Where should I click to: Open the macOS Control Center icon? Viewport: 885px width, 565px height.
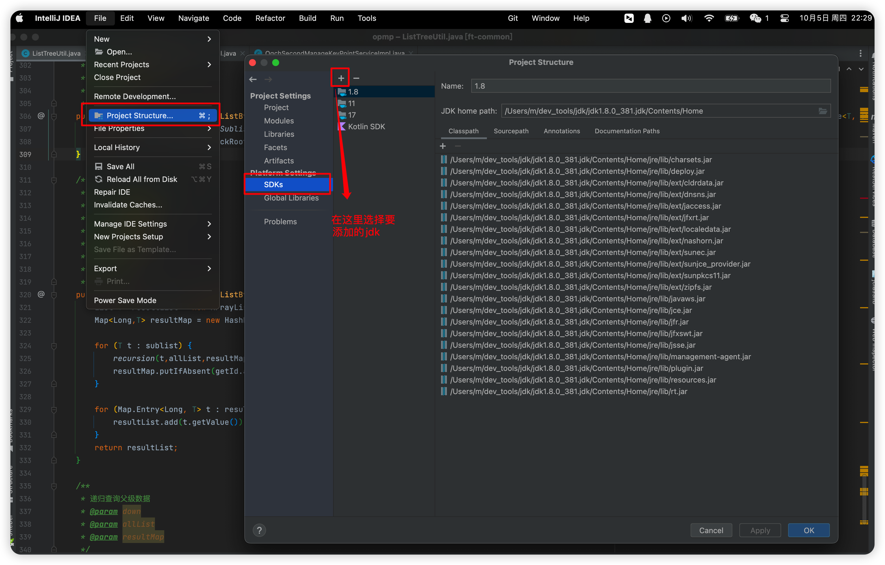784,18
